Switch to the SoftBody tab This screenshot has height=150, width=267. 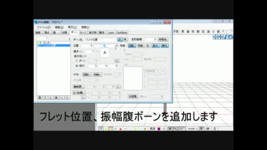pyautogui.click(x=122, y=33)
